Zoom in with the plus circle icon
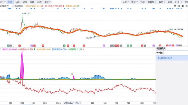The height and width of the screenshot is (105, 188). coord(179,6)
